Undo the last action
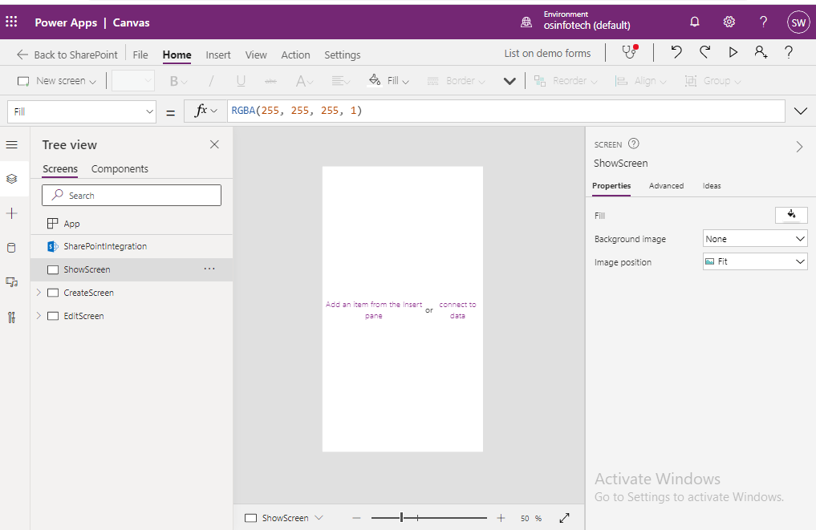This screenshot has height=530, width=816. tap(676, 52)
